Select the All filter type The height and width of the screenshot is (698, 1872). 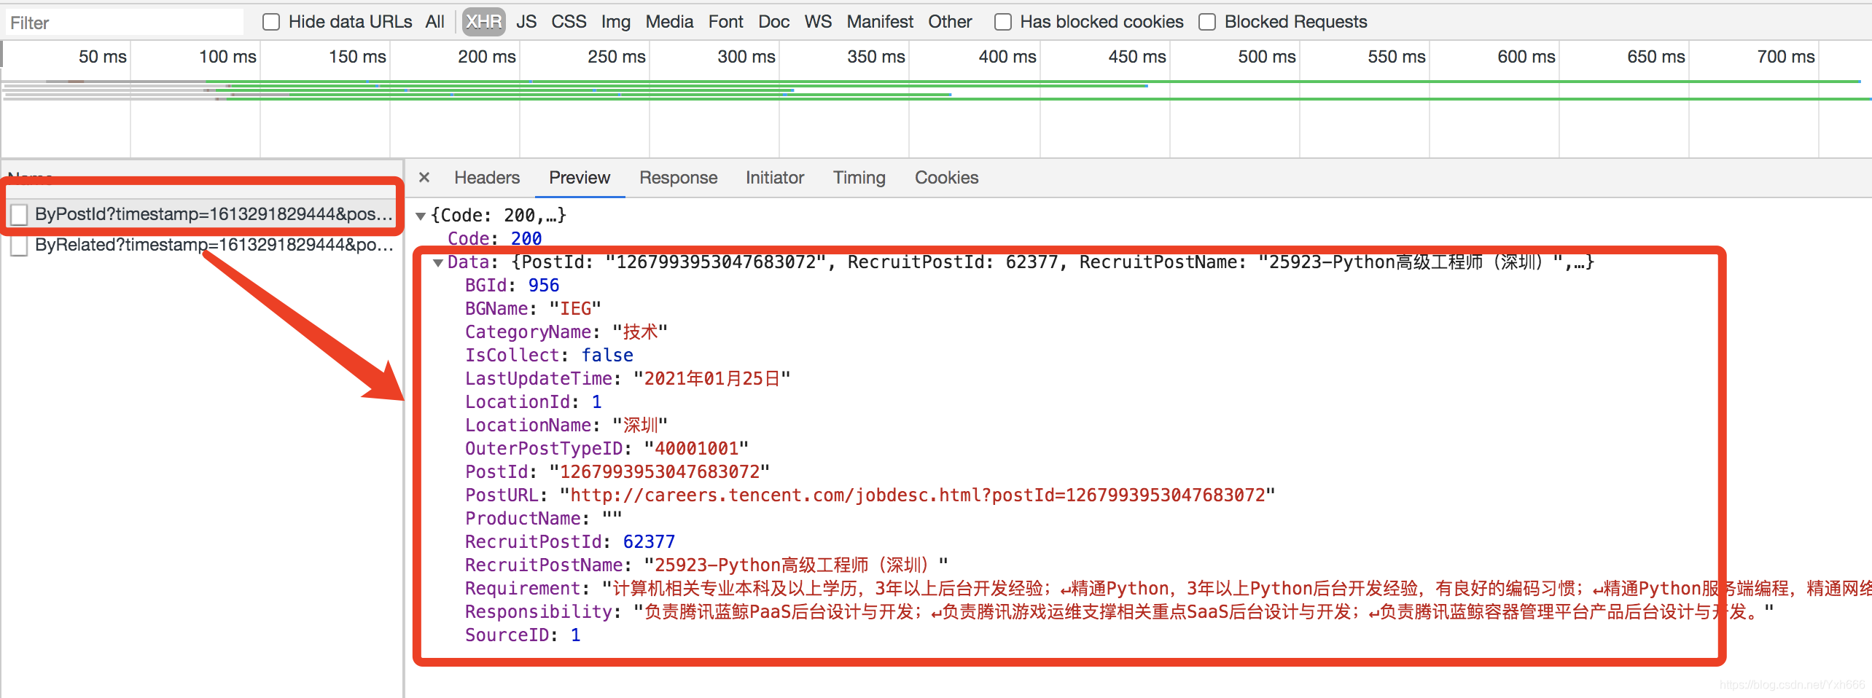434,22
